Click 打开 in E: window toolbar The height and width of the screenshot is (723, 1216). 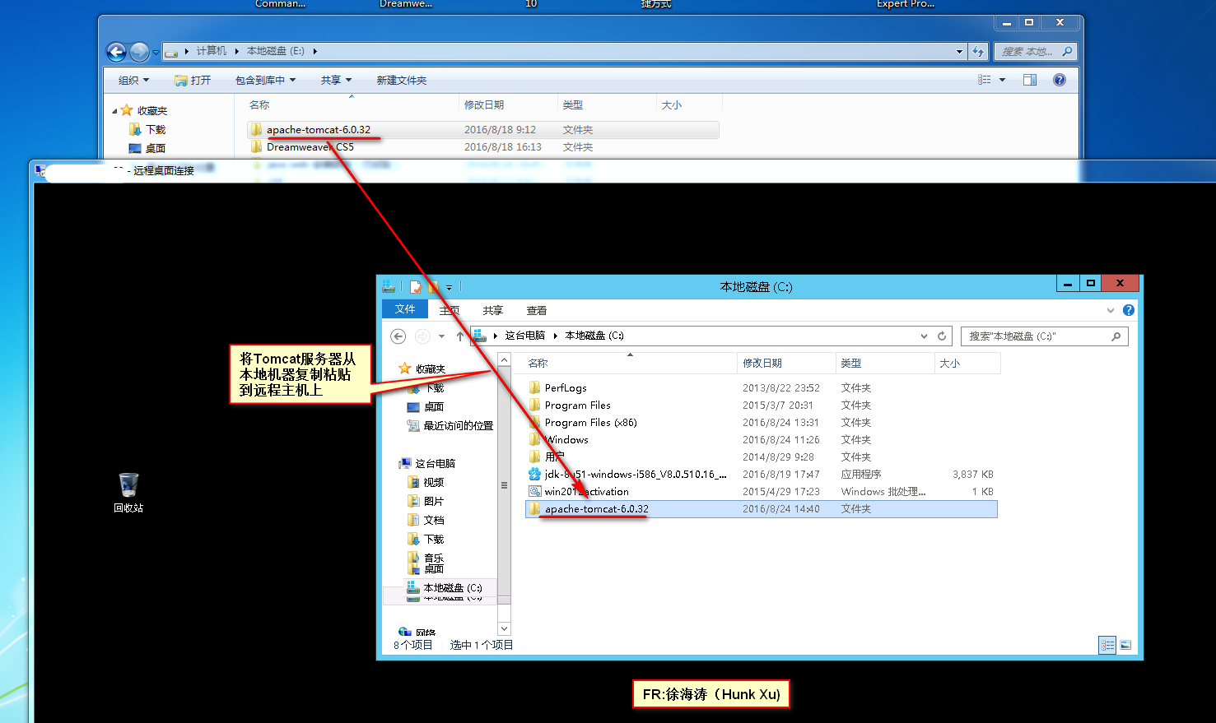click(193, 80)
